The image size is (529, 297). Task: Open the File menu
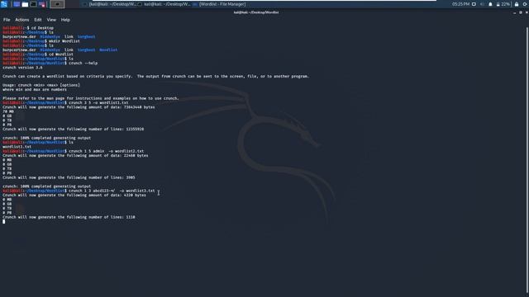pos(7,20)
